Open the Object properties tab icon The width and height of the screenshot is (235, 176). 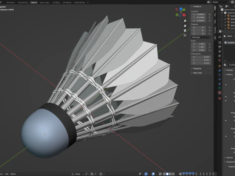[220, 66]
